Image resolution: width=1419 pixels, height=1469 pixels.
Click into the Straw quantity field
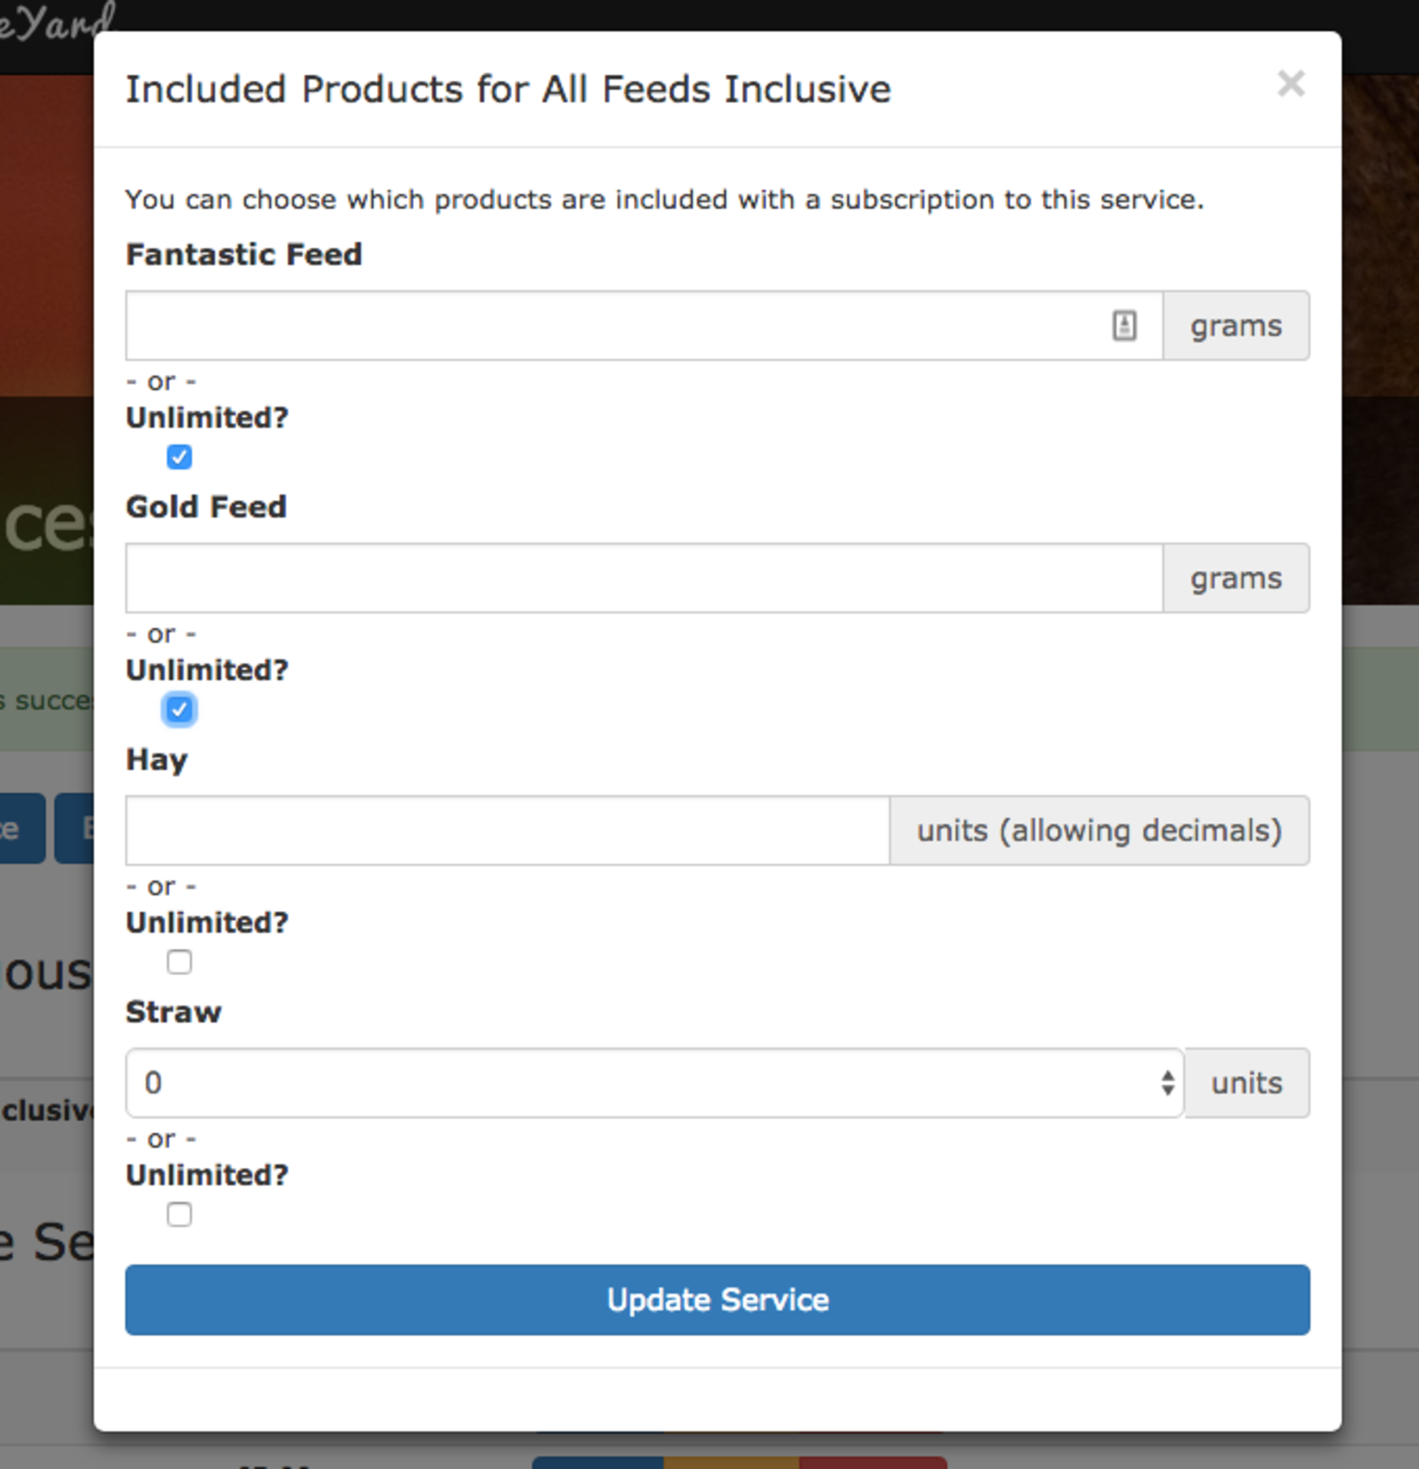click(x=655, y=1083)
